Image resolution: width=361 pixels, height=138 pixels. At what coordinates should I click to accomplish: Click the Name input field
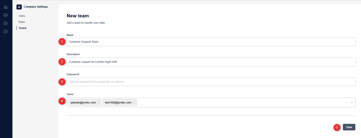tap(211, 42)
